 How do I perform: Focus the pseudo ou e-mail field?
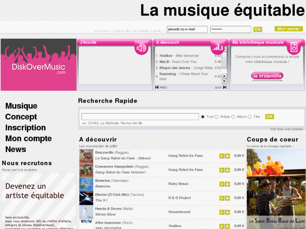[x=187, y=29]
